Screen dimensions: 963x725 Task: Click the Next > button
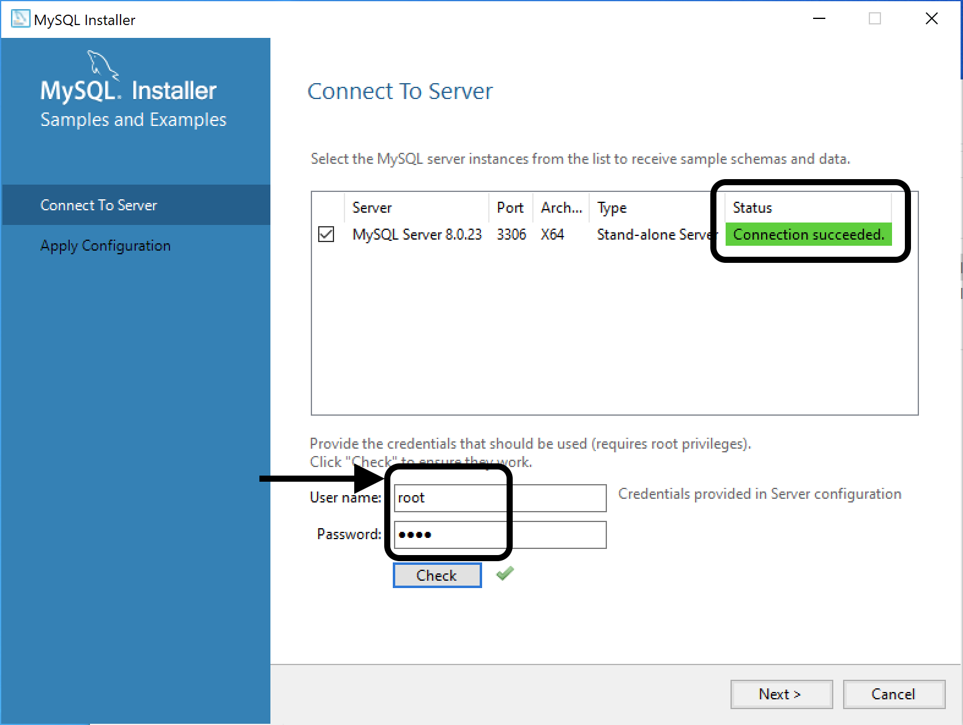coord(781,694)
